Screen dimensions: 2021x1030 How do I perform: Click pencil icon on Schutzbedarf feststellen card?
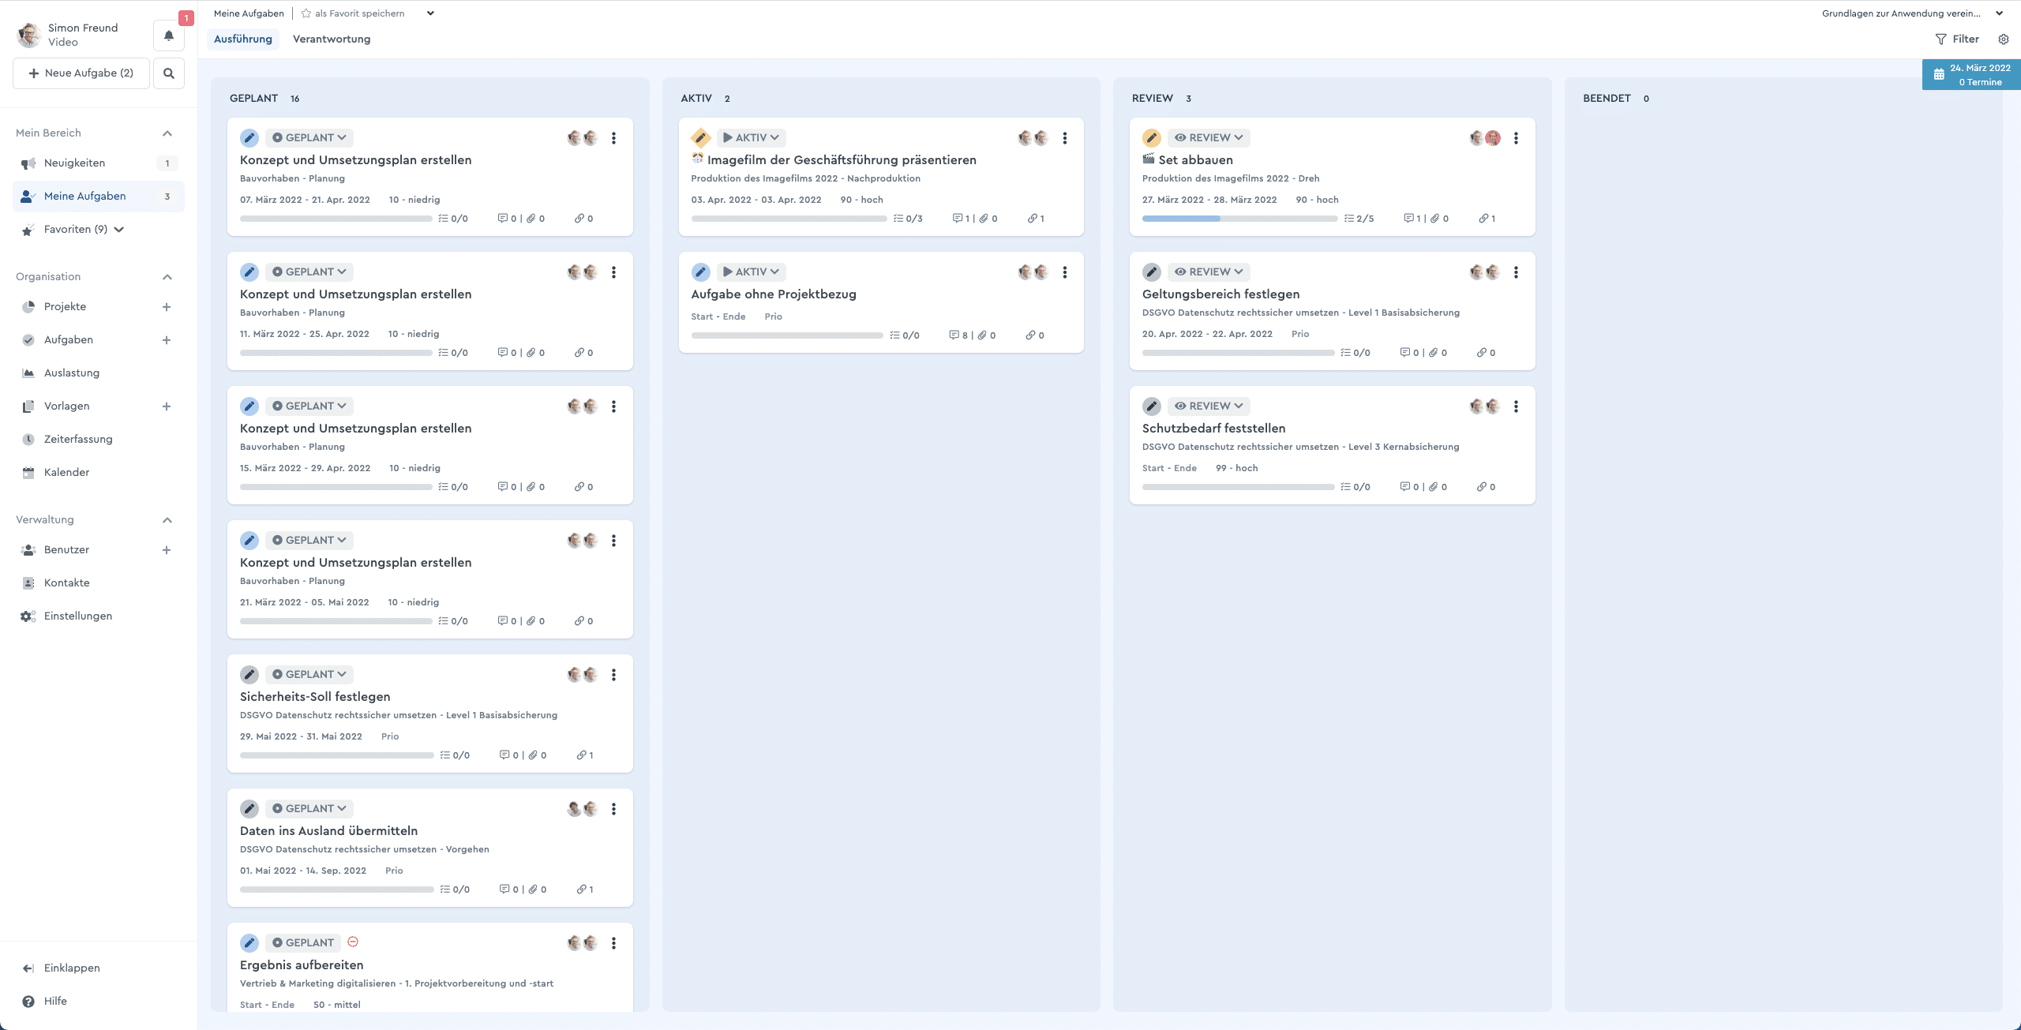pos(1152,406)
